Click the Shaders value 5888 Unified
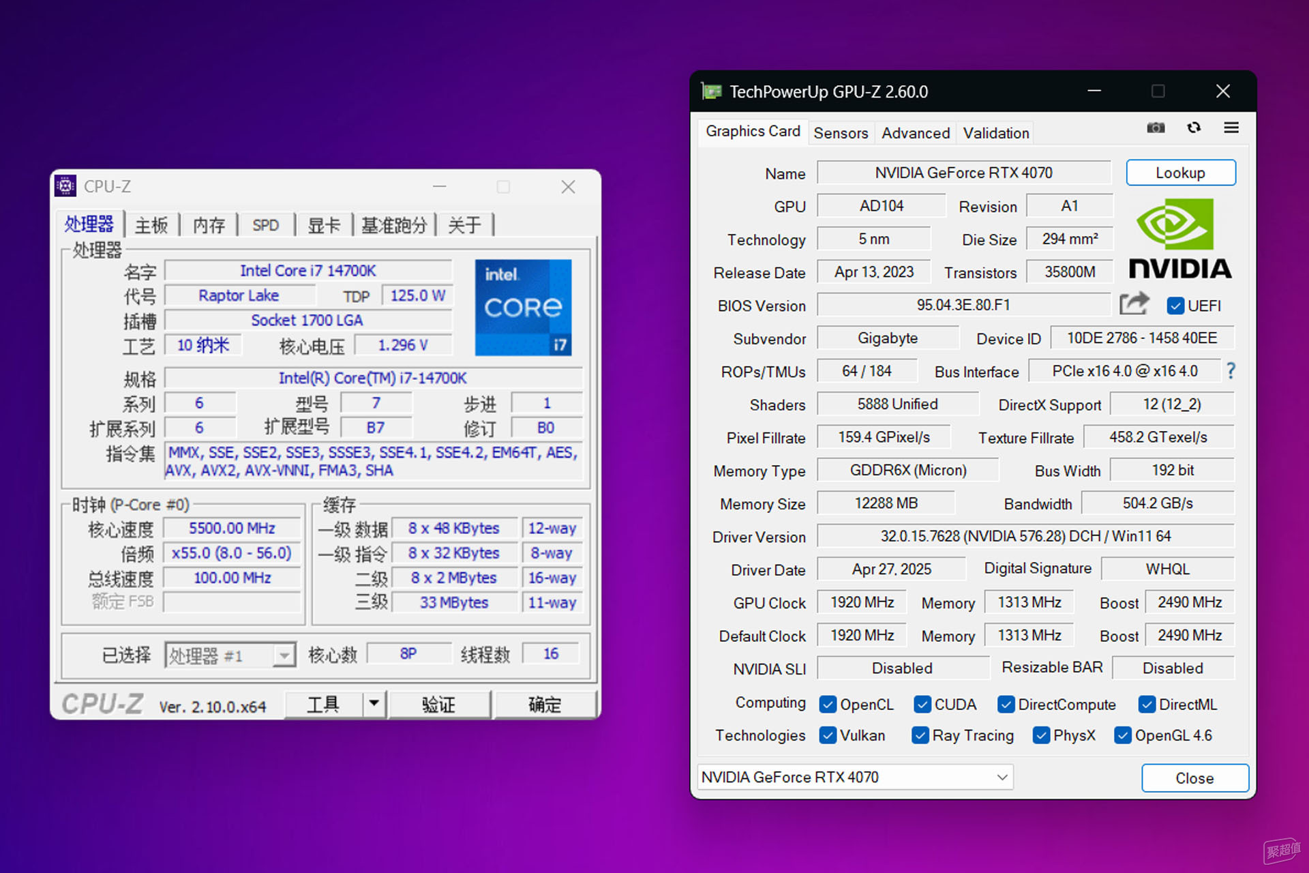 [x=898, y=404]
